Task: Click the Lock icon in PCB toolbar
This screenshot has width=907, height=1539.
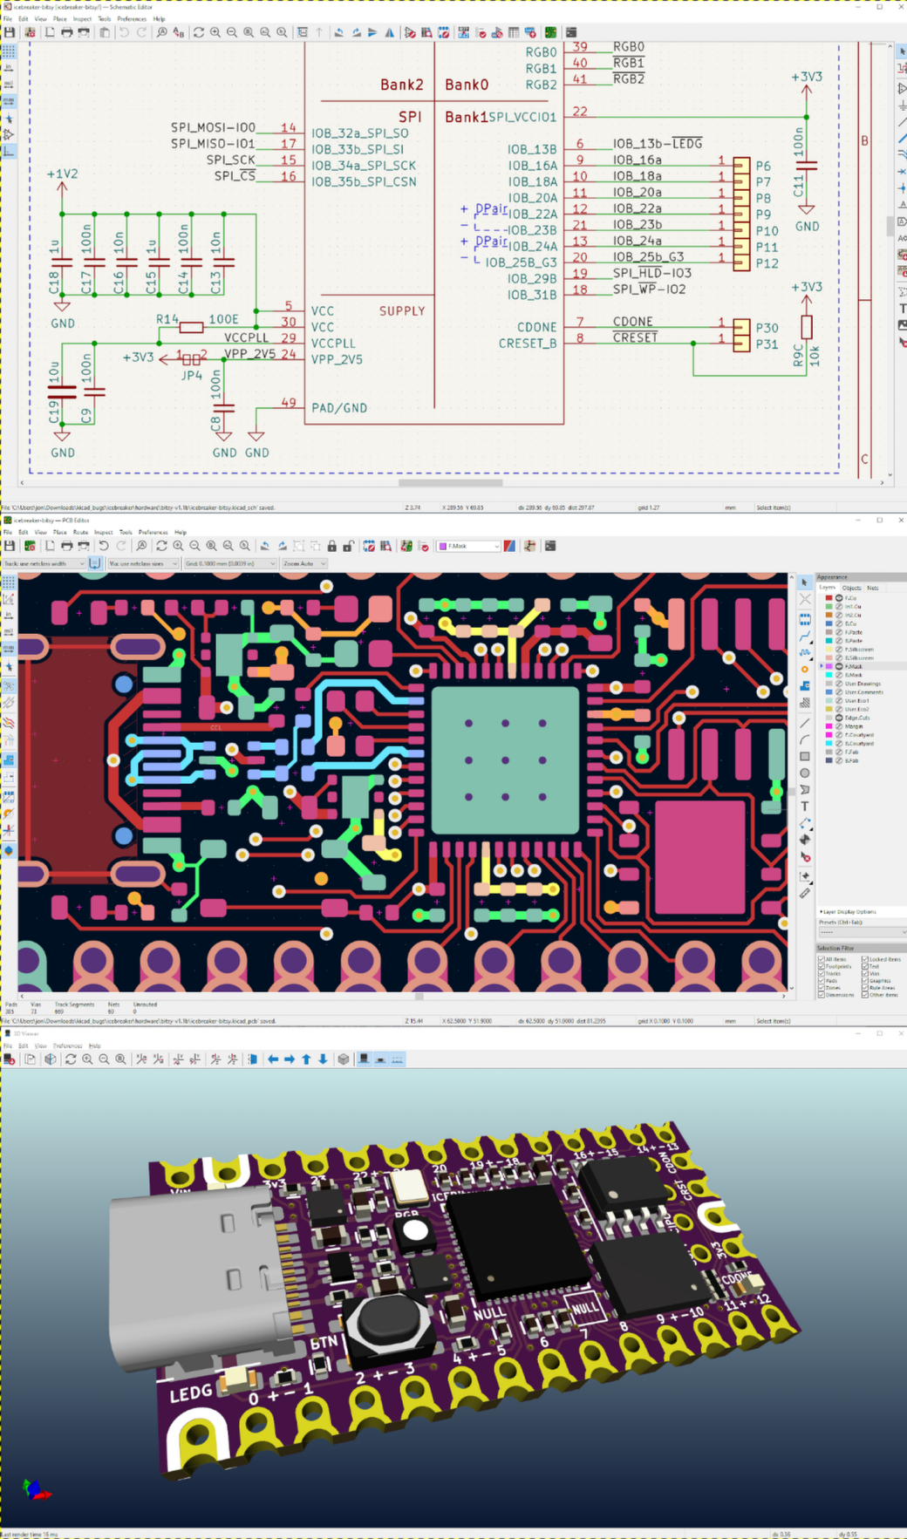Action: pos(332,546)
